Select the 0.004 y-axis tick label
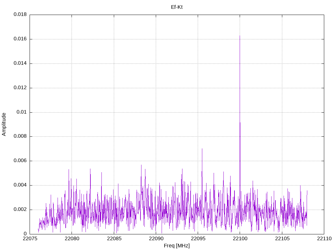The height and width of the screenshot is (250, 333). point(20,185)
